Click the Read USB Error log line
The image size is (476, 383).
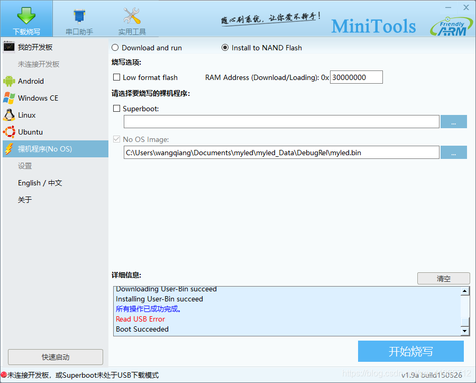pyautogui.click(x=140, y=319)
